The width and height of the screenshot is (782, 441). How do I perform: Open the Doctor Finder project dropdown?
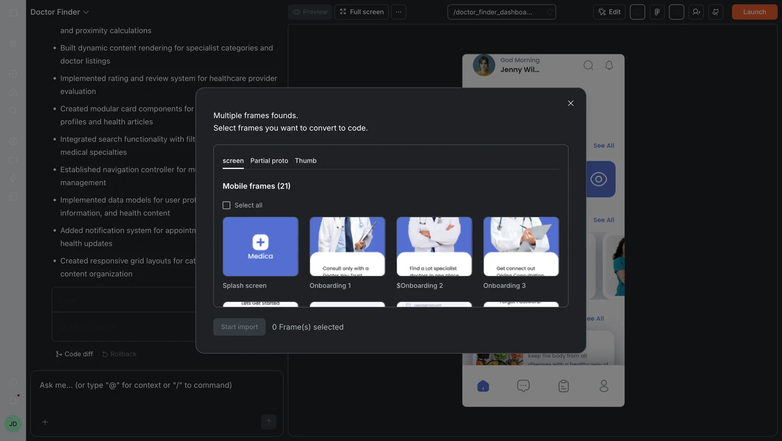pyautogui.click(x=60, y=11)
